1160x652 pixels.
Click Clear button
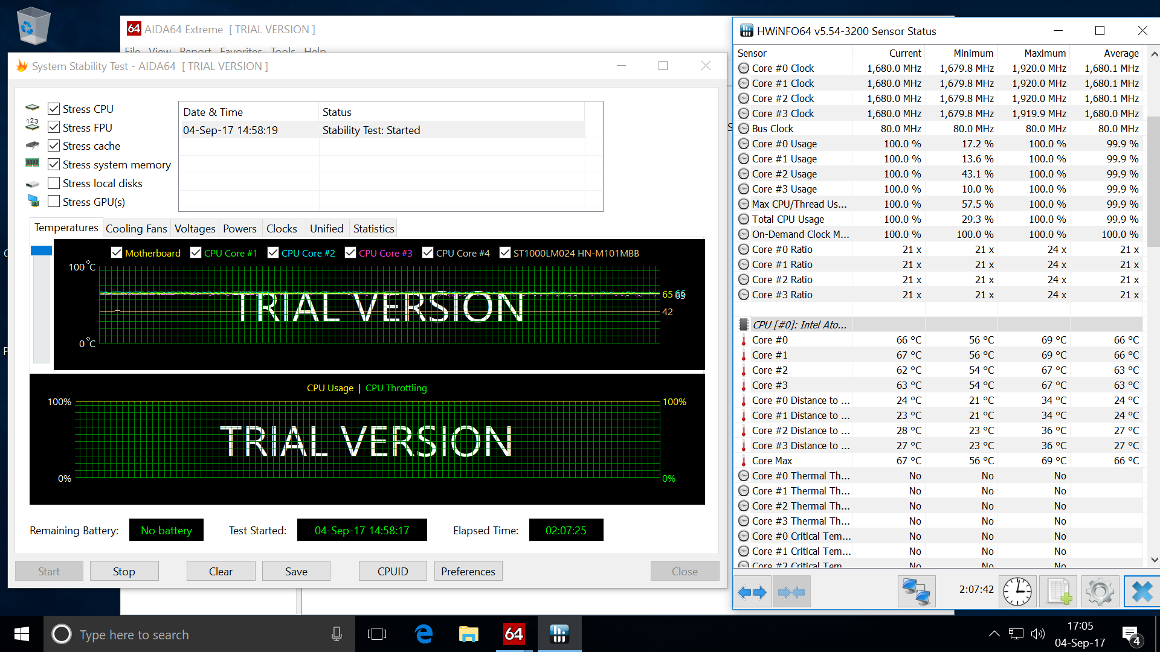click(x=221, y=571)
